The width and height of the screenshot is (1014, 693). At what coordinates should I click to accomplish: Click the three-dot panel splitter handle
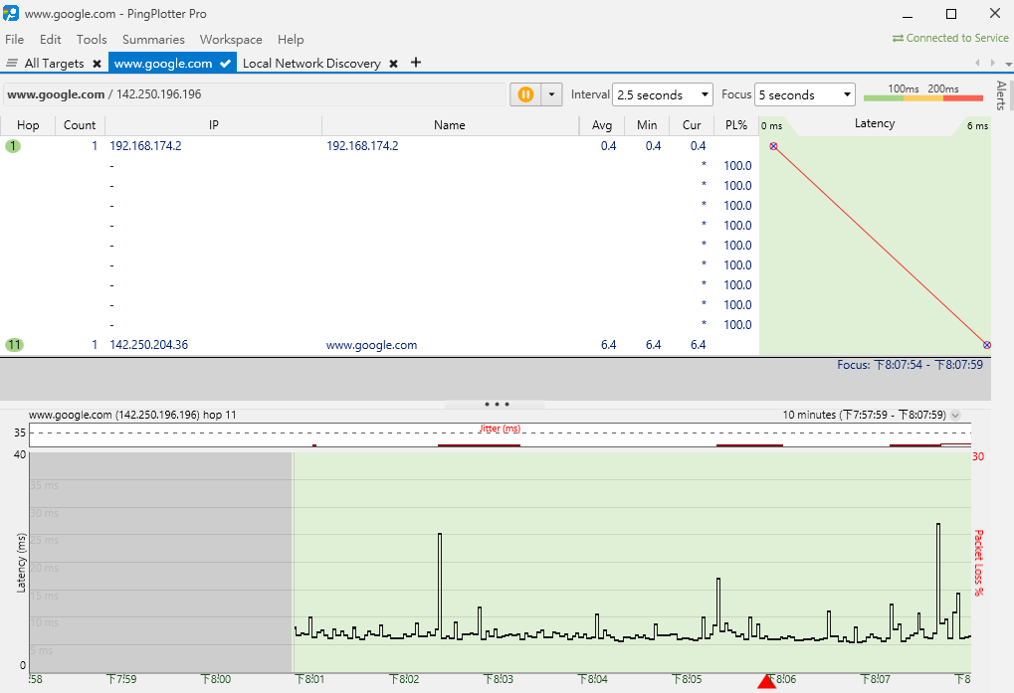click(497, 405)
